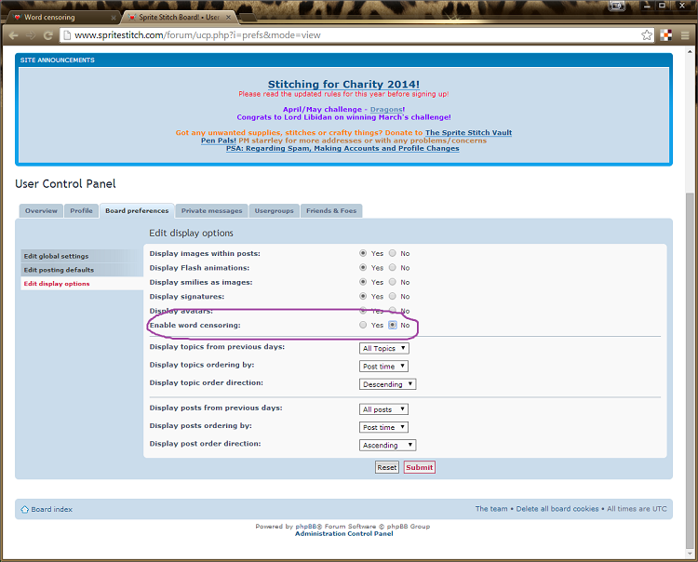Click the address bar URL field

click(x=354, y=35)
